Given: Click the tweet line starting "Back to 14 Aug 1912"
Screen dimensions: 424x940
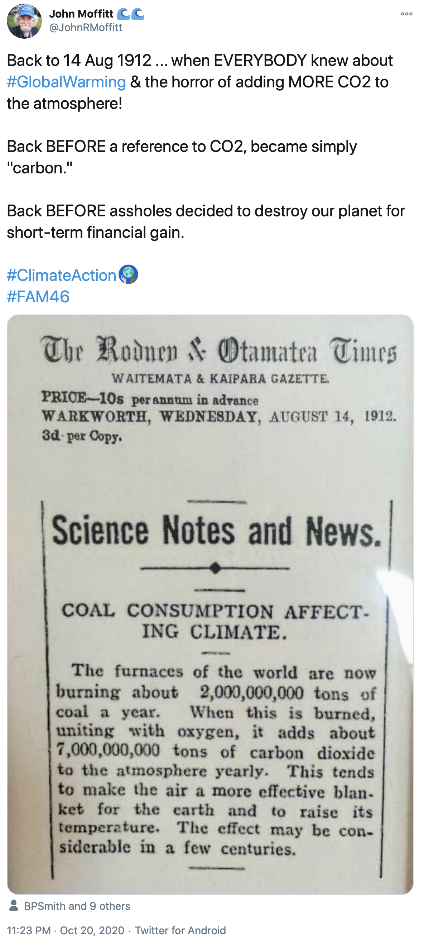Looking at the screenshot, I should click(199, 61).
